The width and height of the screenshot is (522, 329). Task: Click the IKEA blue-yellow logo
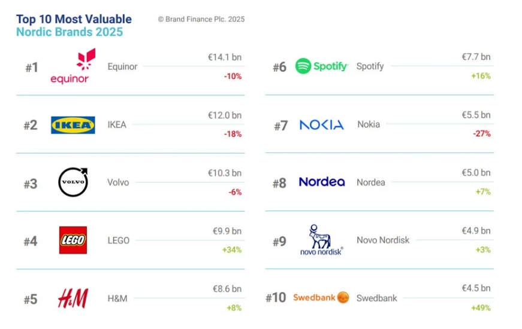(x=73, y=125)
